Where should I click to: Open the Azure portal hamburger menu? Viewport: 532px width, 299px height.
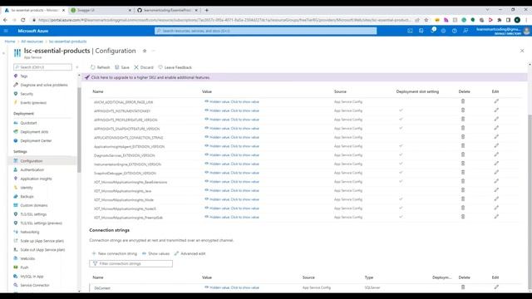[6, 31]
